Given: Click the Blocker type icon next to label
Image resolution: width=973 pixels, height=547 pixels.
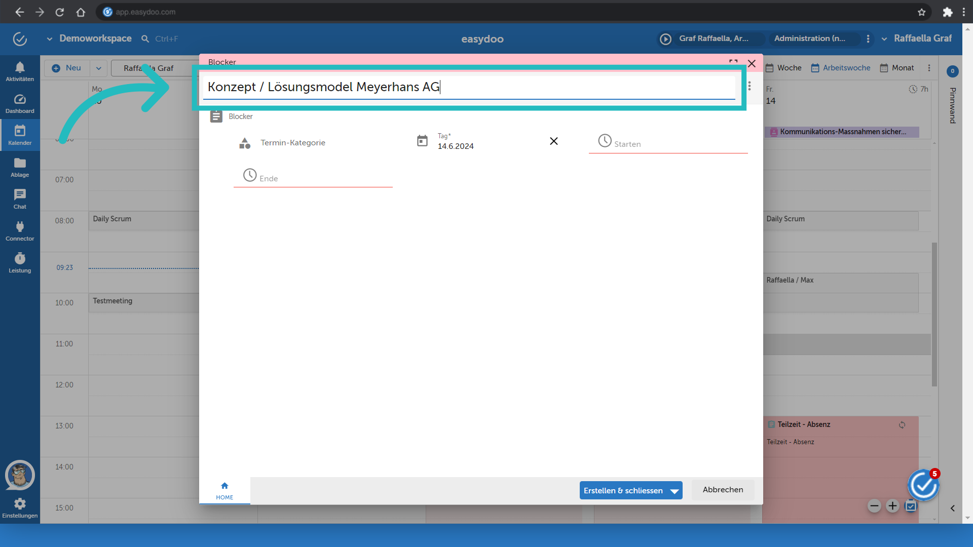Looking at the screenshot, I should point(215,115).
